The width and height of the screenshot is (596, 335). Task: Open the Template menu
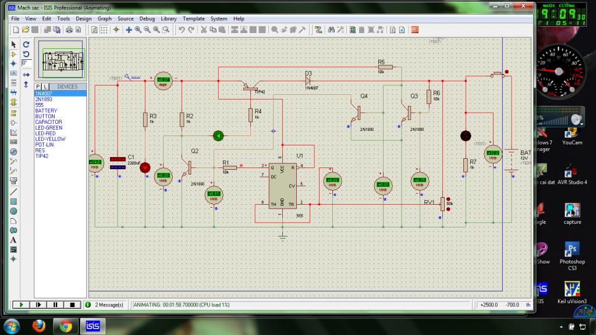coord(193,19)
